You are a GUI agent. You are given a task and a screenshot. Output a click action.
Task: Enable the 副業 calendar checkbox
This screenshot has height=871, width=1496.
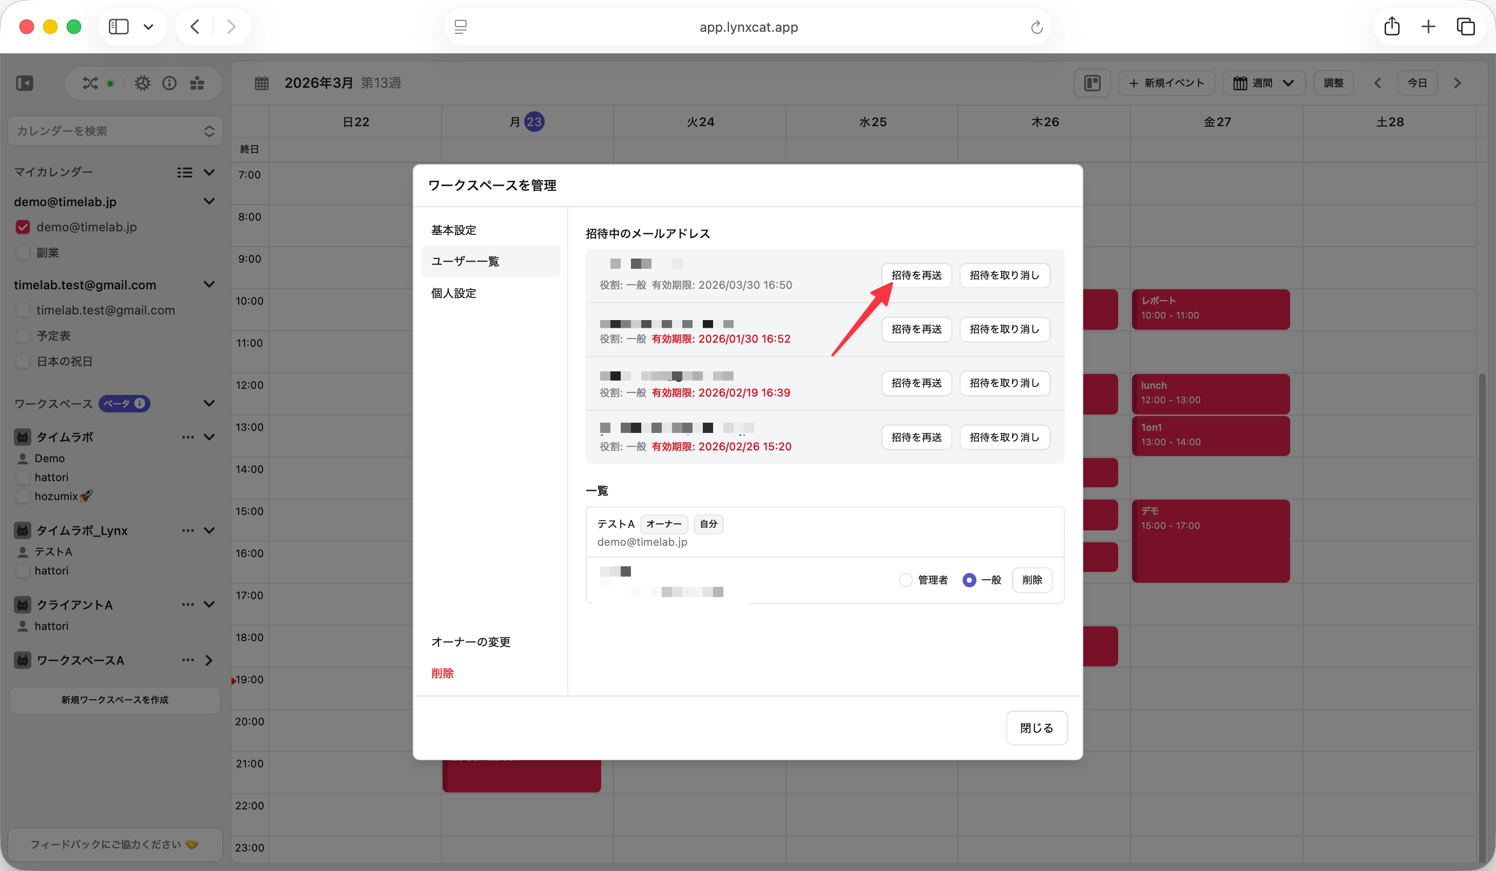pyautogui.click(x=23, y=253)
